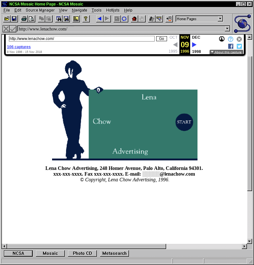Open the Home Pages dropdown list
Screen dimensions: 254x265
point(220,19)
